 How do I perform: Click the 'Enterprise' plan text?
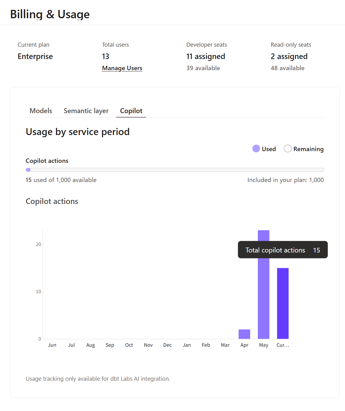(35, 57)
